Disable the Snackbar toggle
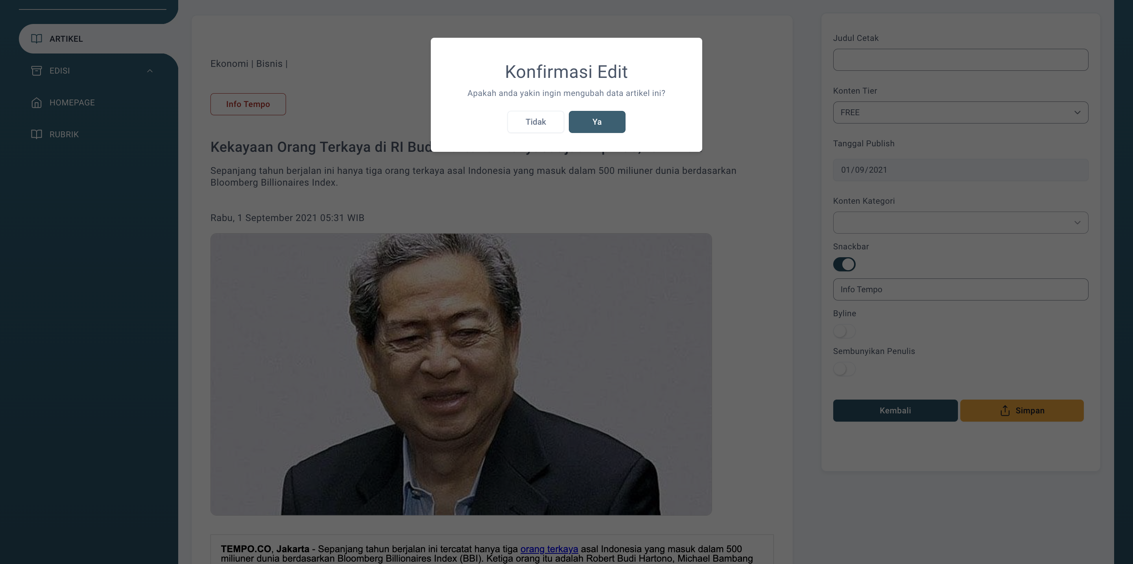 (844, 264)
